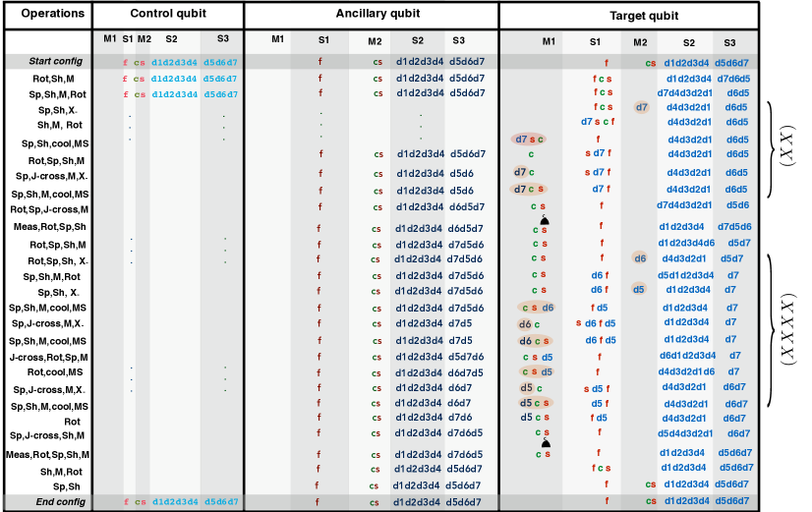This screenshot has width=812, height=512.
Task: Click the "Sp,Sh" operation label
Action: click(67, 486)
